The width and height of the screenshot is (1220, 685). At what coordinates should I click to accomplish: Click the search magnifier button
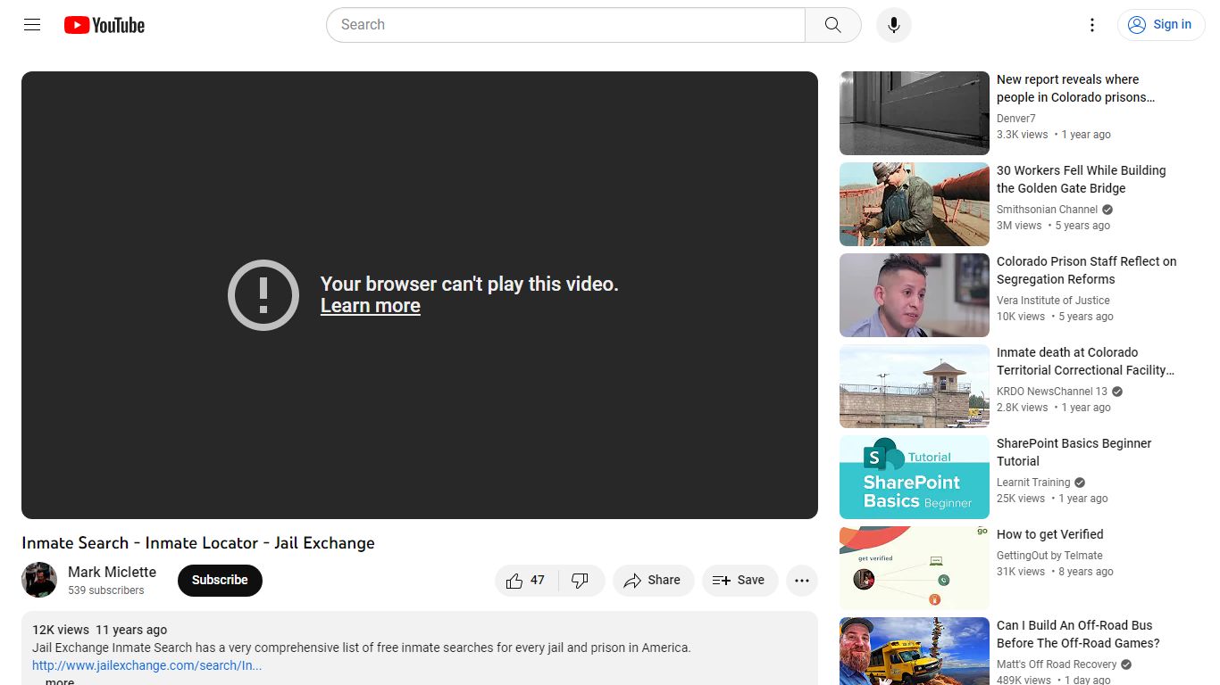832,25
